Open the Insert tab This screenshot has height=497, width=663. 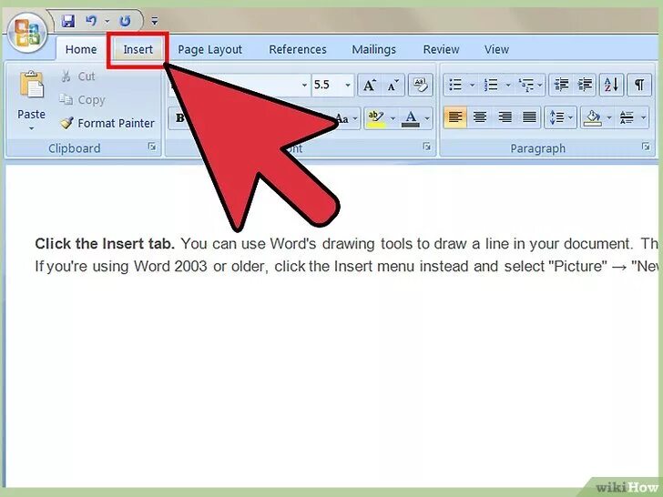(138, 49)
